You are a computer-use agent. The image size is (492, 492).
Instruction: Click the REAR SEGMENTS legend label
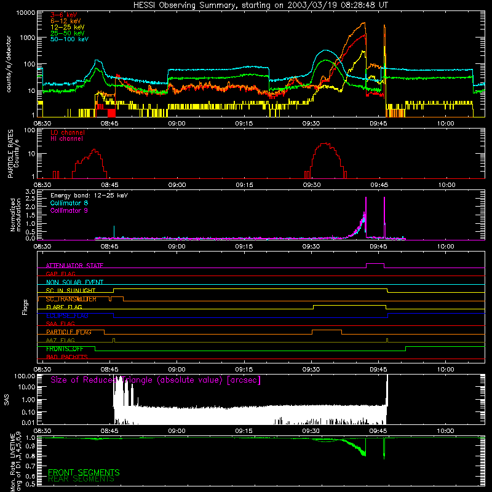[81, 479]
